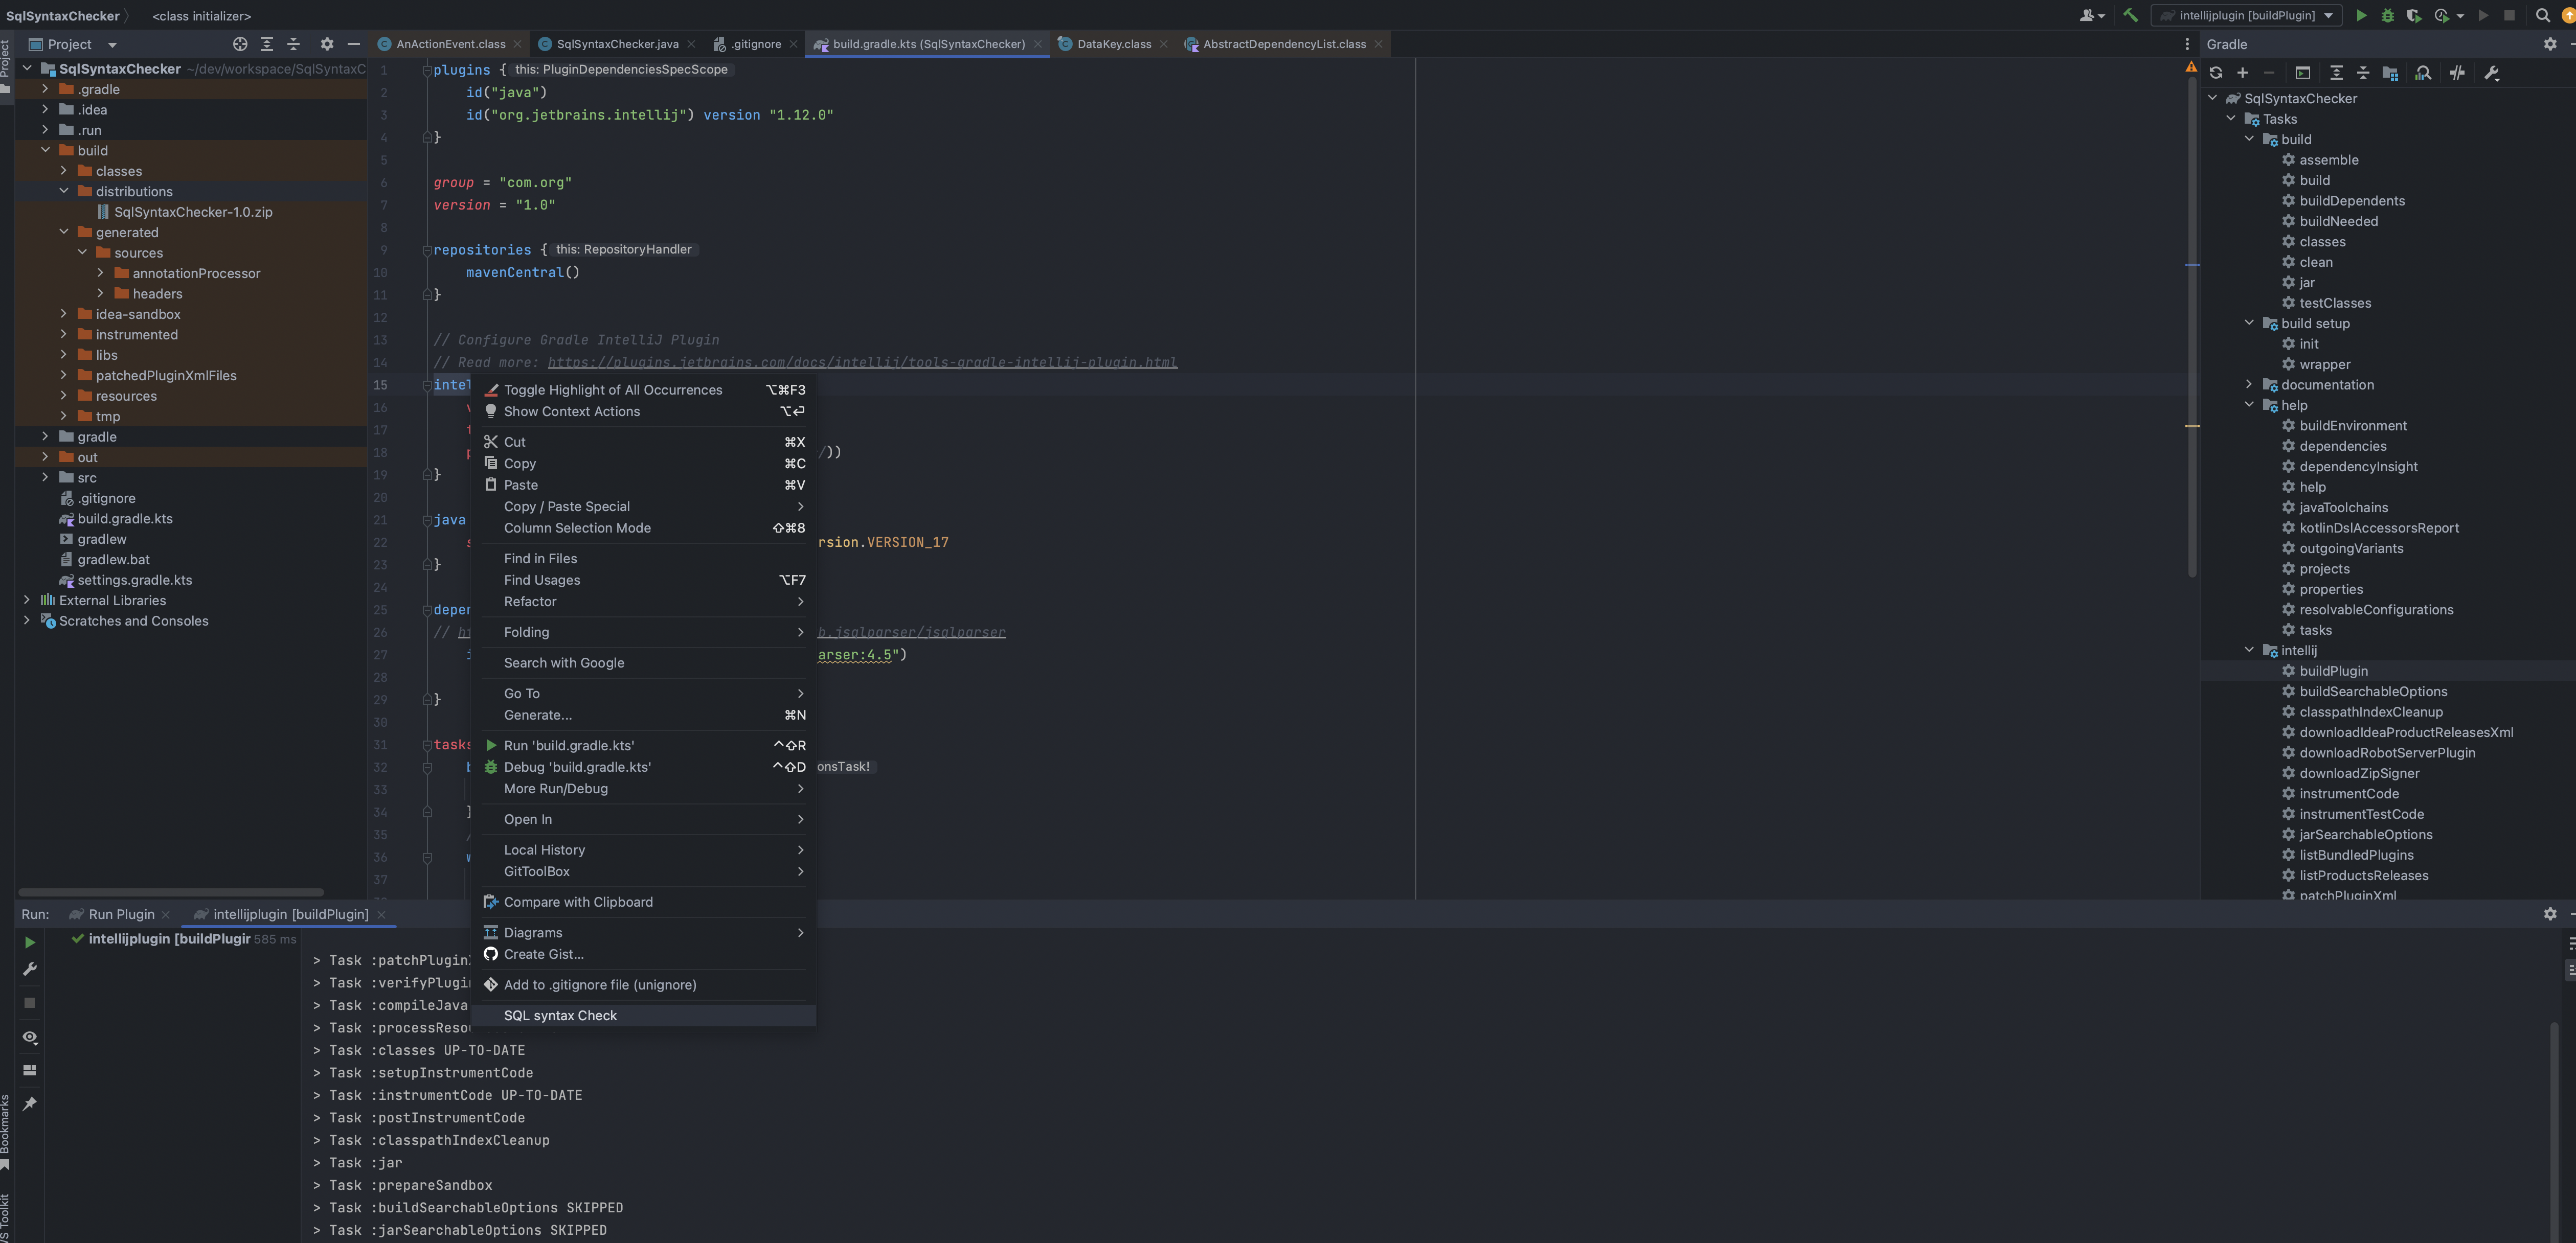The width and height of the screenshot is (2576, 1243).
Task: Click the project tree horizontal scrollbar
Action: (171, 892)
